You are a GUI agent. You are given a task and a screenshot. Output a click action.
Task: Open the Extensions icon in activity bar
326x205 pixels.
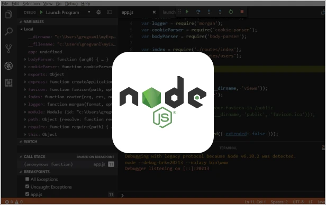click(8, 83)
